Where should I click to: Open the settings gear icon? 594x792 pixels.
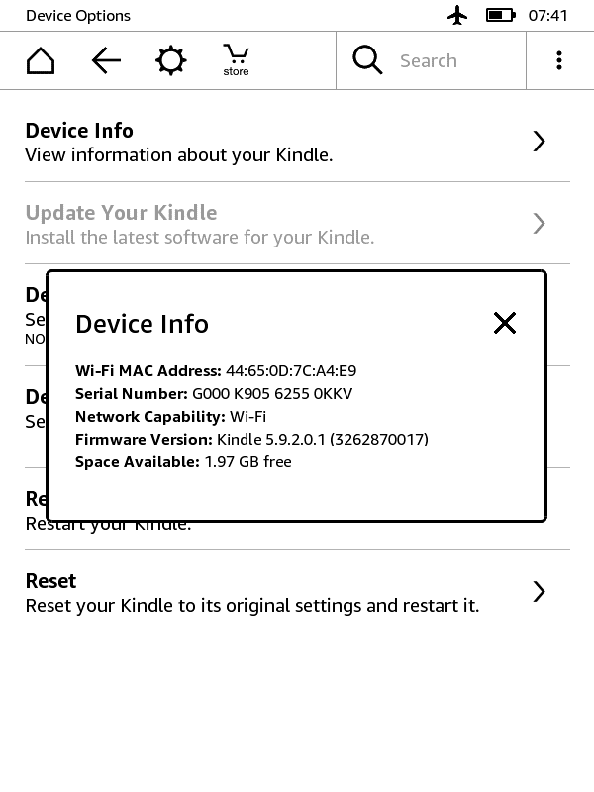[170, 60]
